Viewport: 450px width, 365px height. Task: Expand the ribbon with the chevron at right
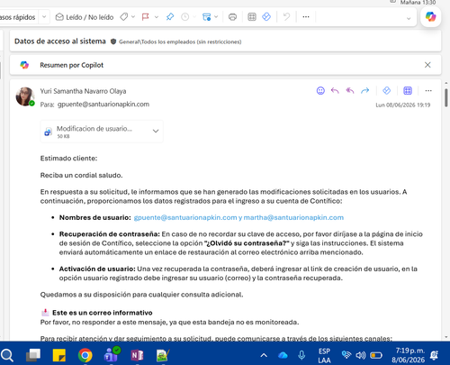(409, 19)
